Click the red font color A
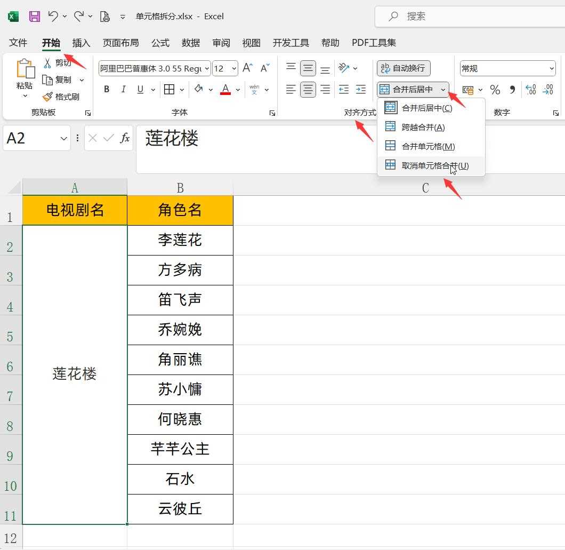Screen dimensions: 565x550 coord(225,89)
